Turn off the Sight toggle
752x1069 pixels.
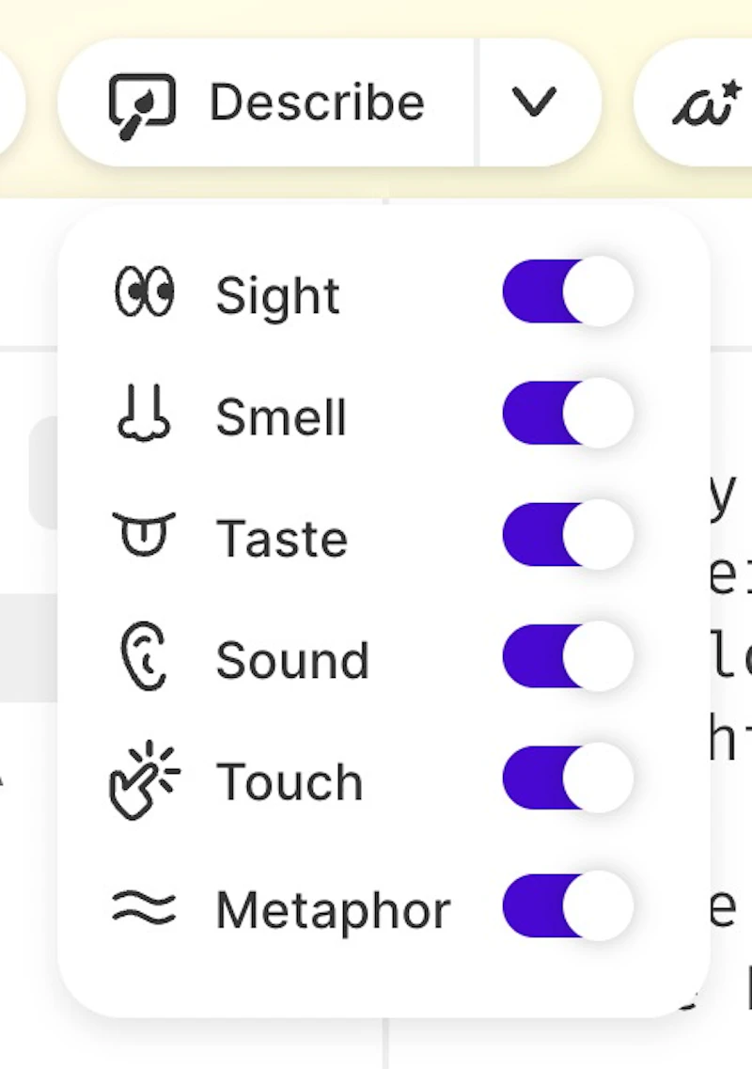coord(568,291)
